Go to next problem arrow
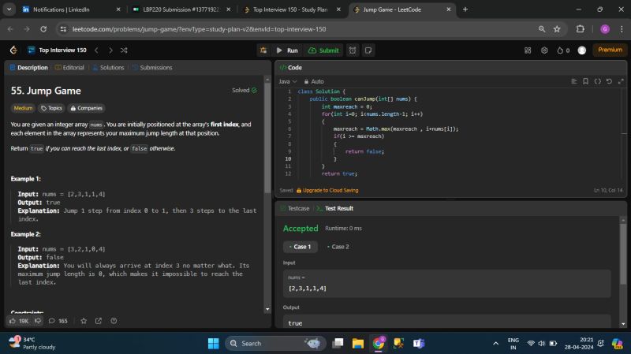The width and height of the screenshot is (631, 354). tap(110, 50)
